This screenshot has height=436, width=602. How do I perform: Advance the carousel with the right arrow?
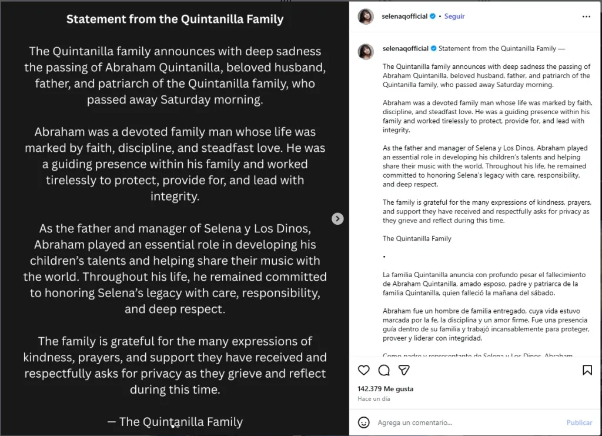point(337,218)
